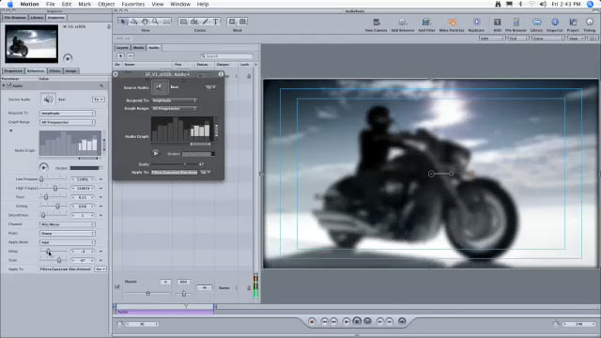Toggle the Master track checkbox
This screenshot has height=338, width=601.
pos(117,286)
